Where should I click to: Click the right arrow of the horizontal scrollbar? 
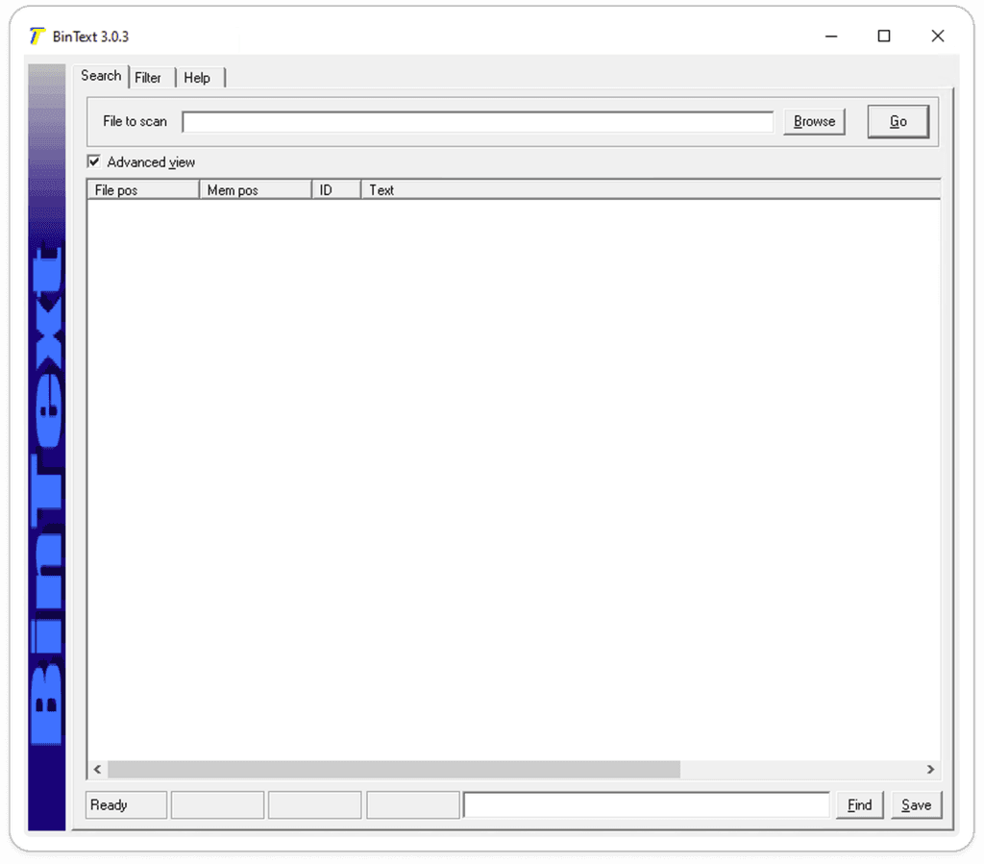pyautogui.click(x=930, y=769)
